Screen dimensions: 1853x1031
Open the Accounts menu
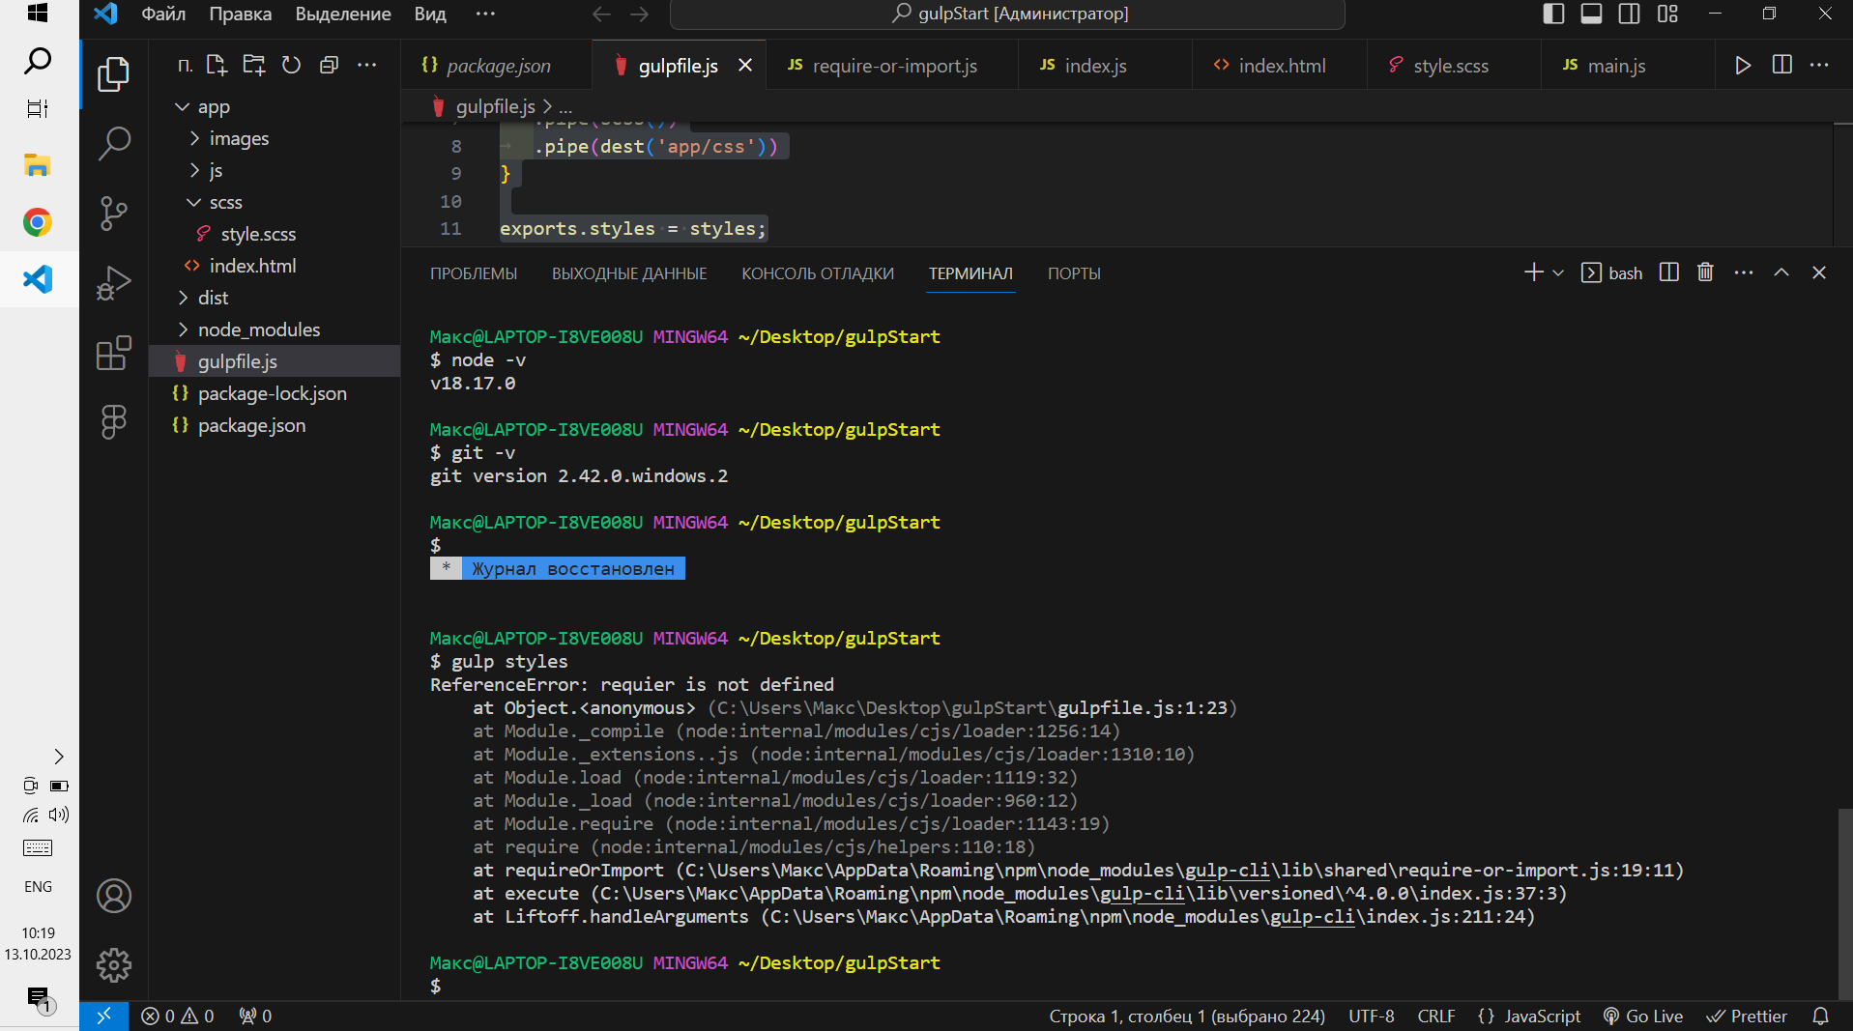114,896
